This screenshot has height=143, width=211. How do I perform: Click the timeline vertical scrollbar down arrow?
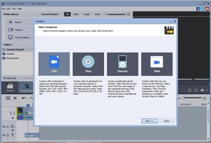(208, 138)
